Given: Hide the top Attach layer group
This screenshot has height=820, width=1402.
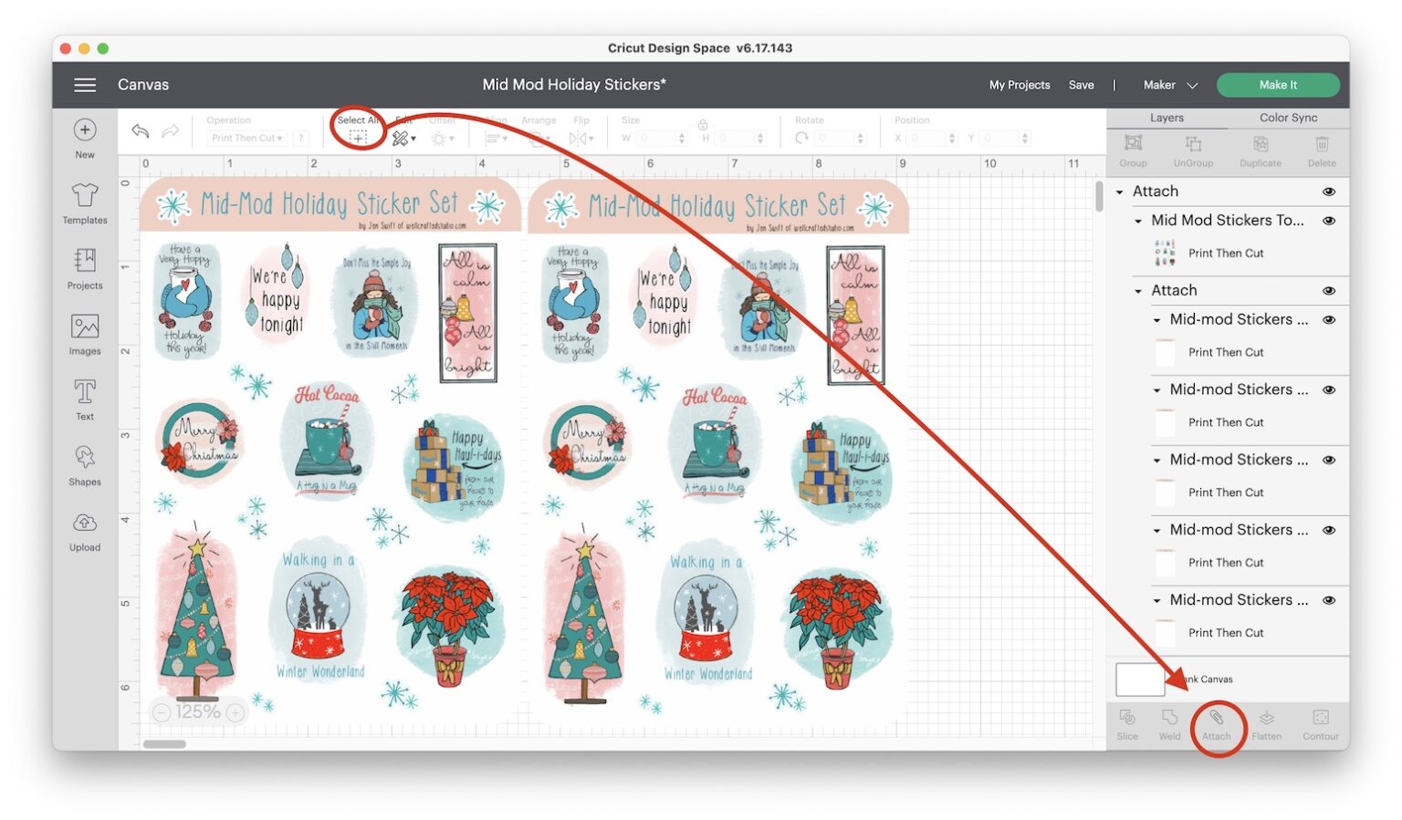Looking at the screenshot, I should pos(1329,192).
